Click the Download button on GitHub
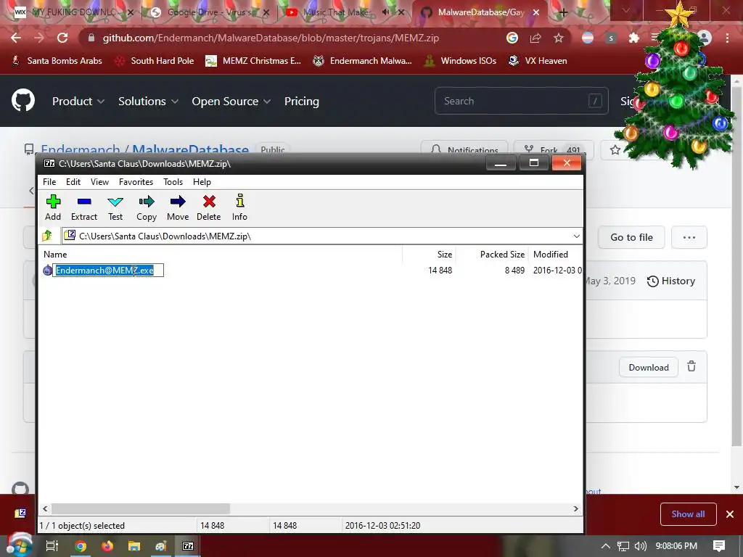 pyautogui.click(x=648, y=367)
